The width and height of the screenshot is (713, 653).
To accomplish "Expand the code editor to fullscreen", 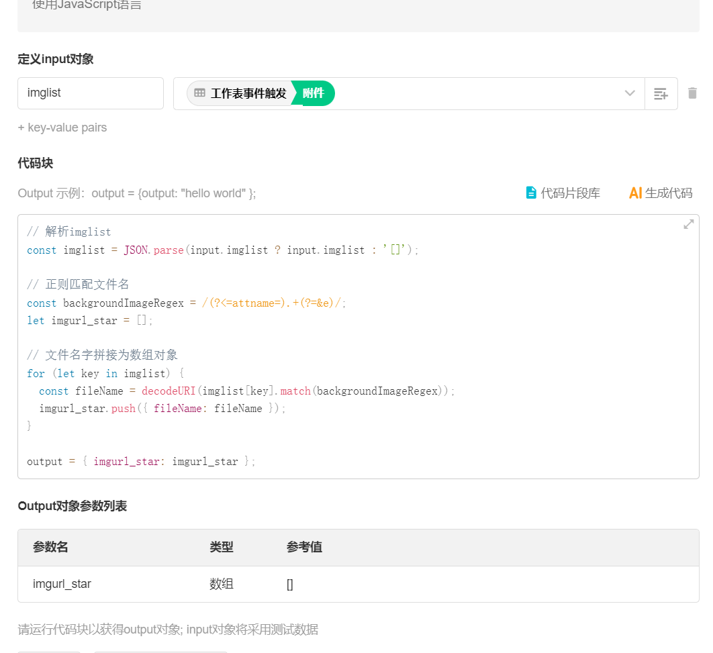I will [688, 224].
